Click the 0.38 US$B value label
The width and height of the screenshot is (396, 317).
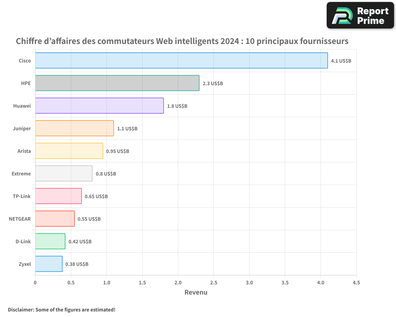pyautogui.click(x=77, y=264)
